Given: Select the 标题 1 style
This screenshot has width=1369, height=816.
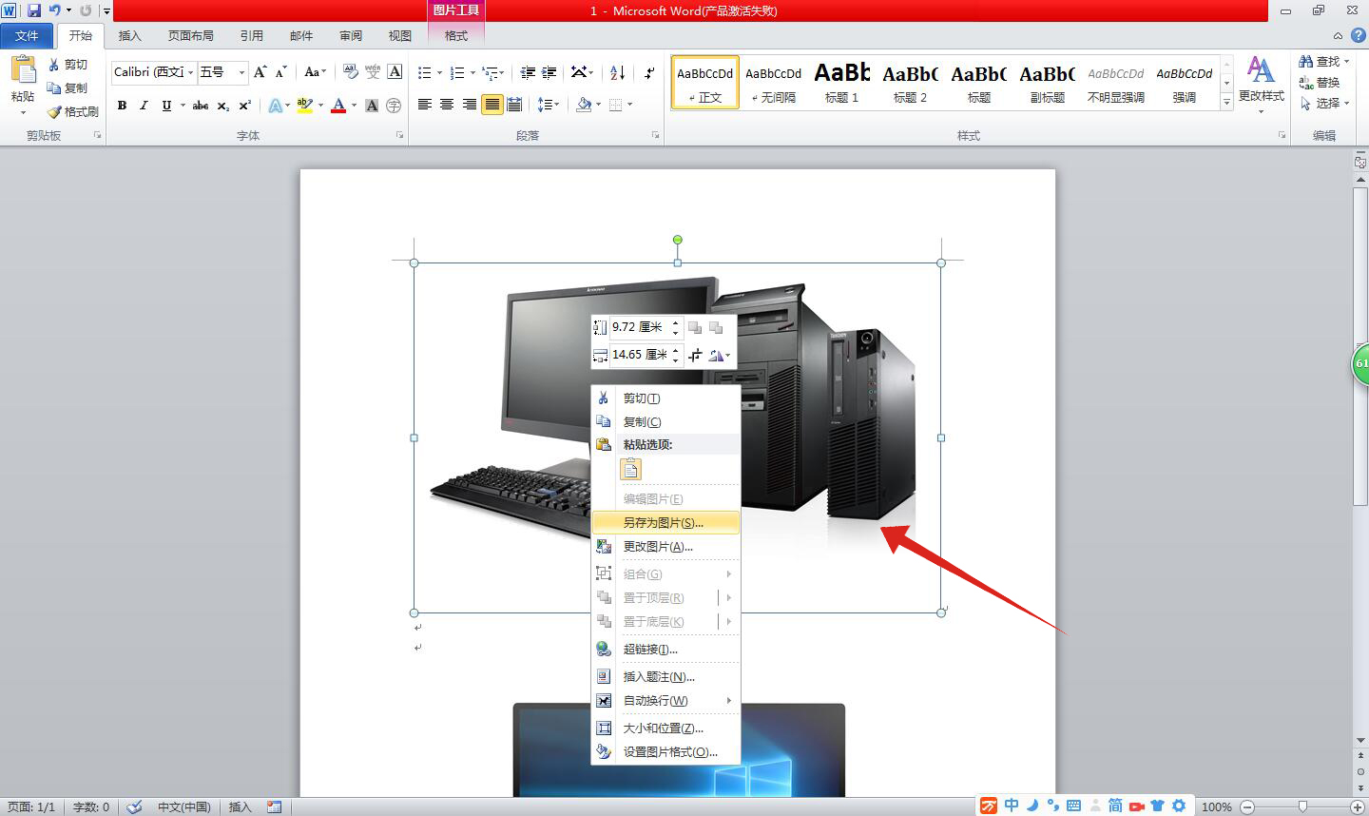Looking at the screenshot, I should [841, 83].
